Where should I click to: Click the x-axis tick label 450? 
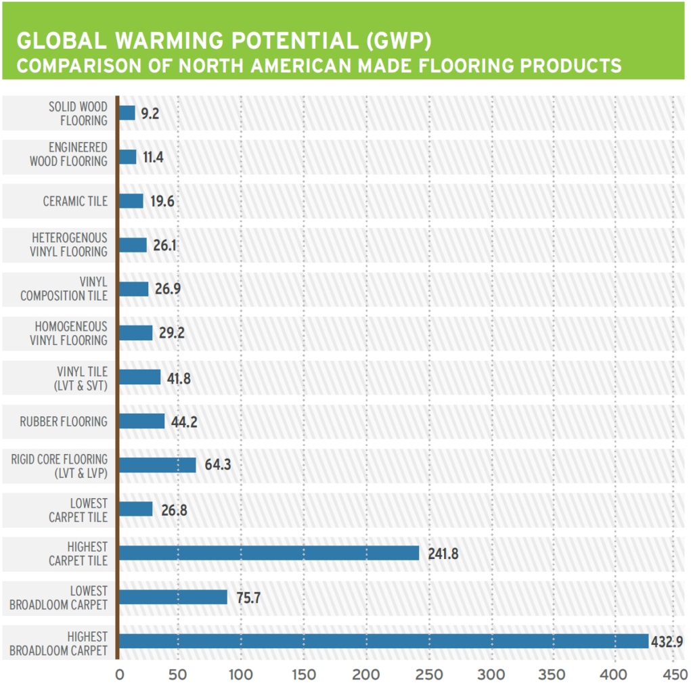[675, 675]
